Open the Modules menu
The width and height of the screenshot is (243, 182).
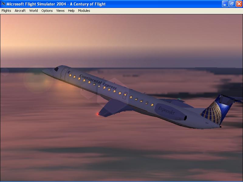(x=84, y=11)
